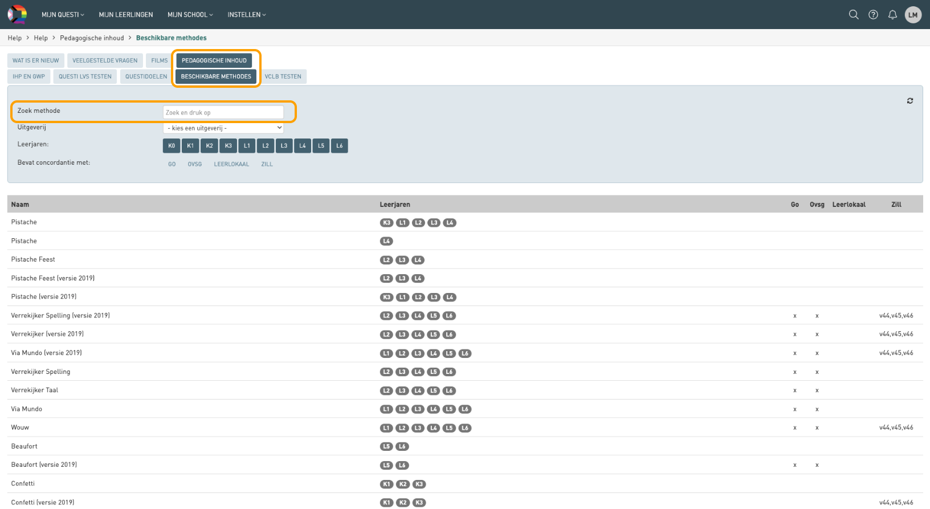Select the Via Mundo (versie 2019) row
Image resolution: width=930 pixels, height=509 pixels.
465,353
